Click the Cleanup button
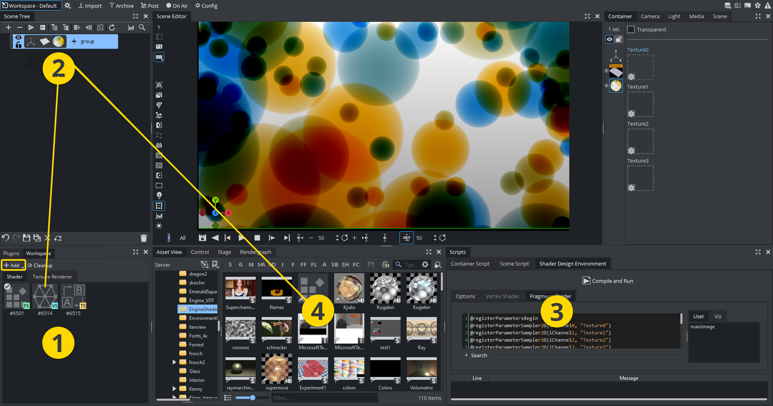This screenshot has width=773, height=406. pos(40,265)
